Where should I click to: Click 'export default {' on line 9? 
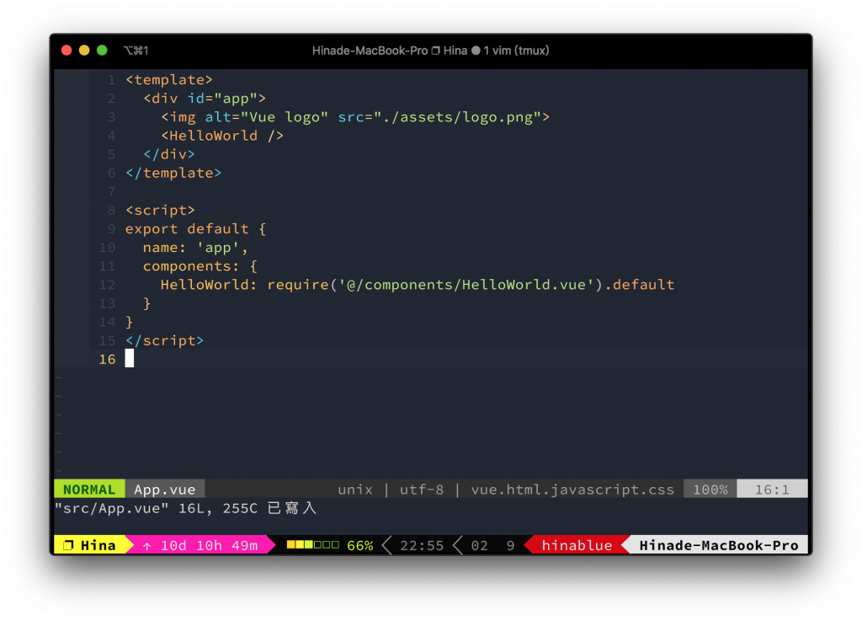[195, 229]
